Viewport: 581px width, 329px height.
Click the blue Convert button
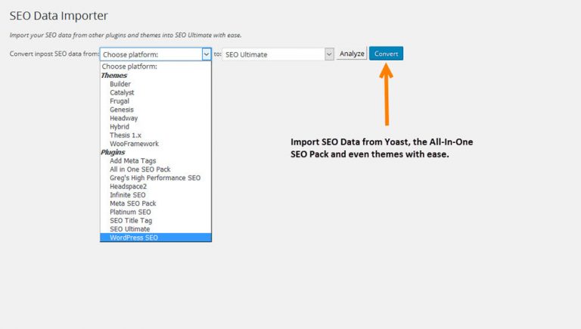pos(386,54)
